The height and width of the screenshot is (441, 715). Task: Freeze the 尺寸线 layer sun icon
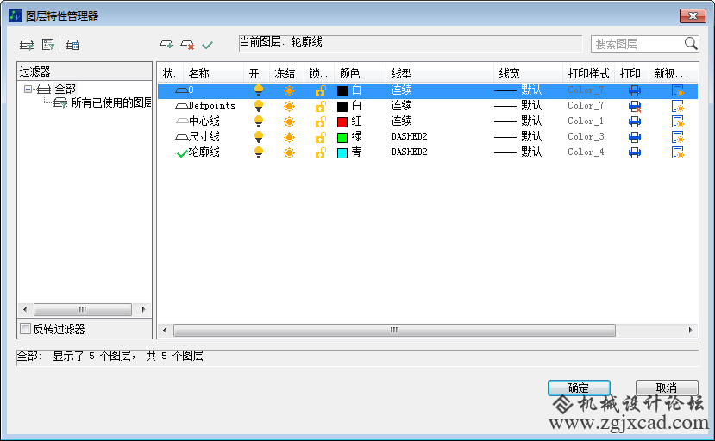(289, 137)
